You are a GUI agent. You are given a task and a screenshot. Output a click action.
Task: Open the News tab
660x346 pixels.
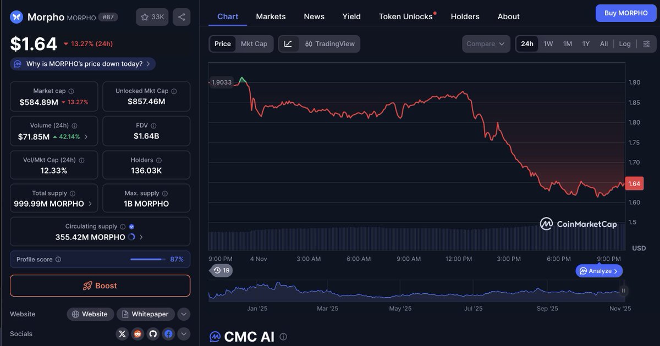pyautogui.click(x=314, y=16)
